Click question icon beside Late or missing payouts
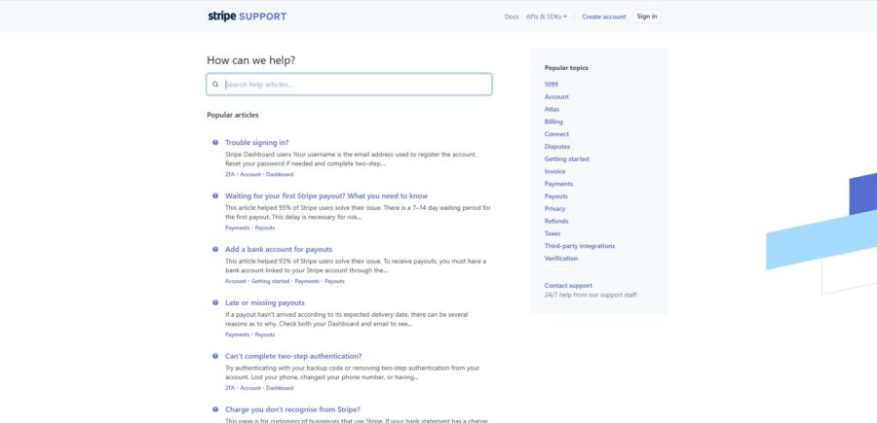This screenshot has height=423, width=877. (215, 302)
